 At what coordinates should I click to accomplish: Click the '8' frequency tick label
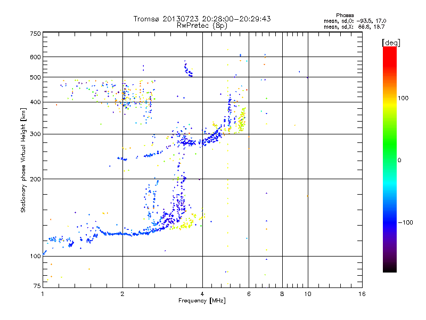point(282,294)
